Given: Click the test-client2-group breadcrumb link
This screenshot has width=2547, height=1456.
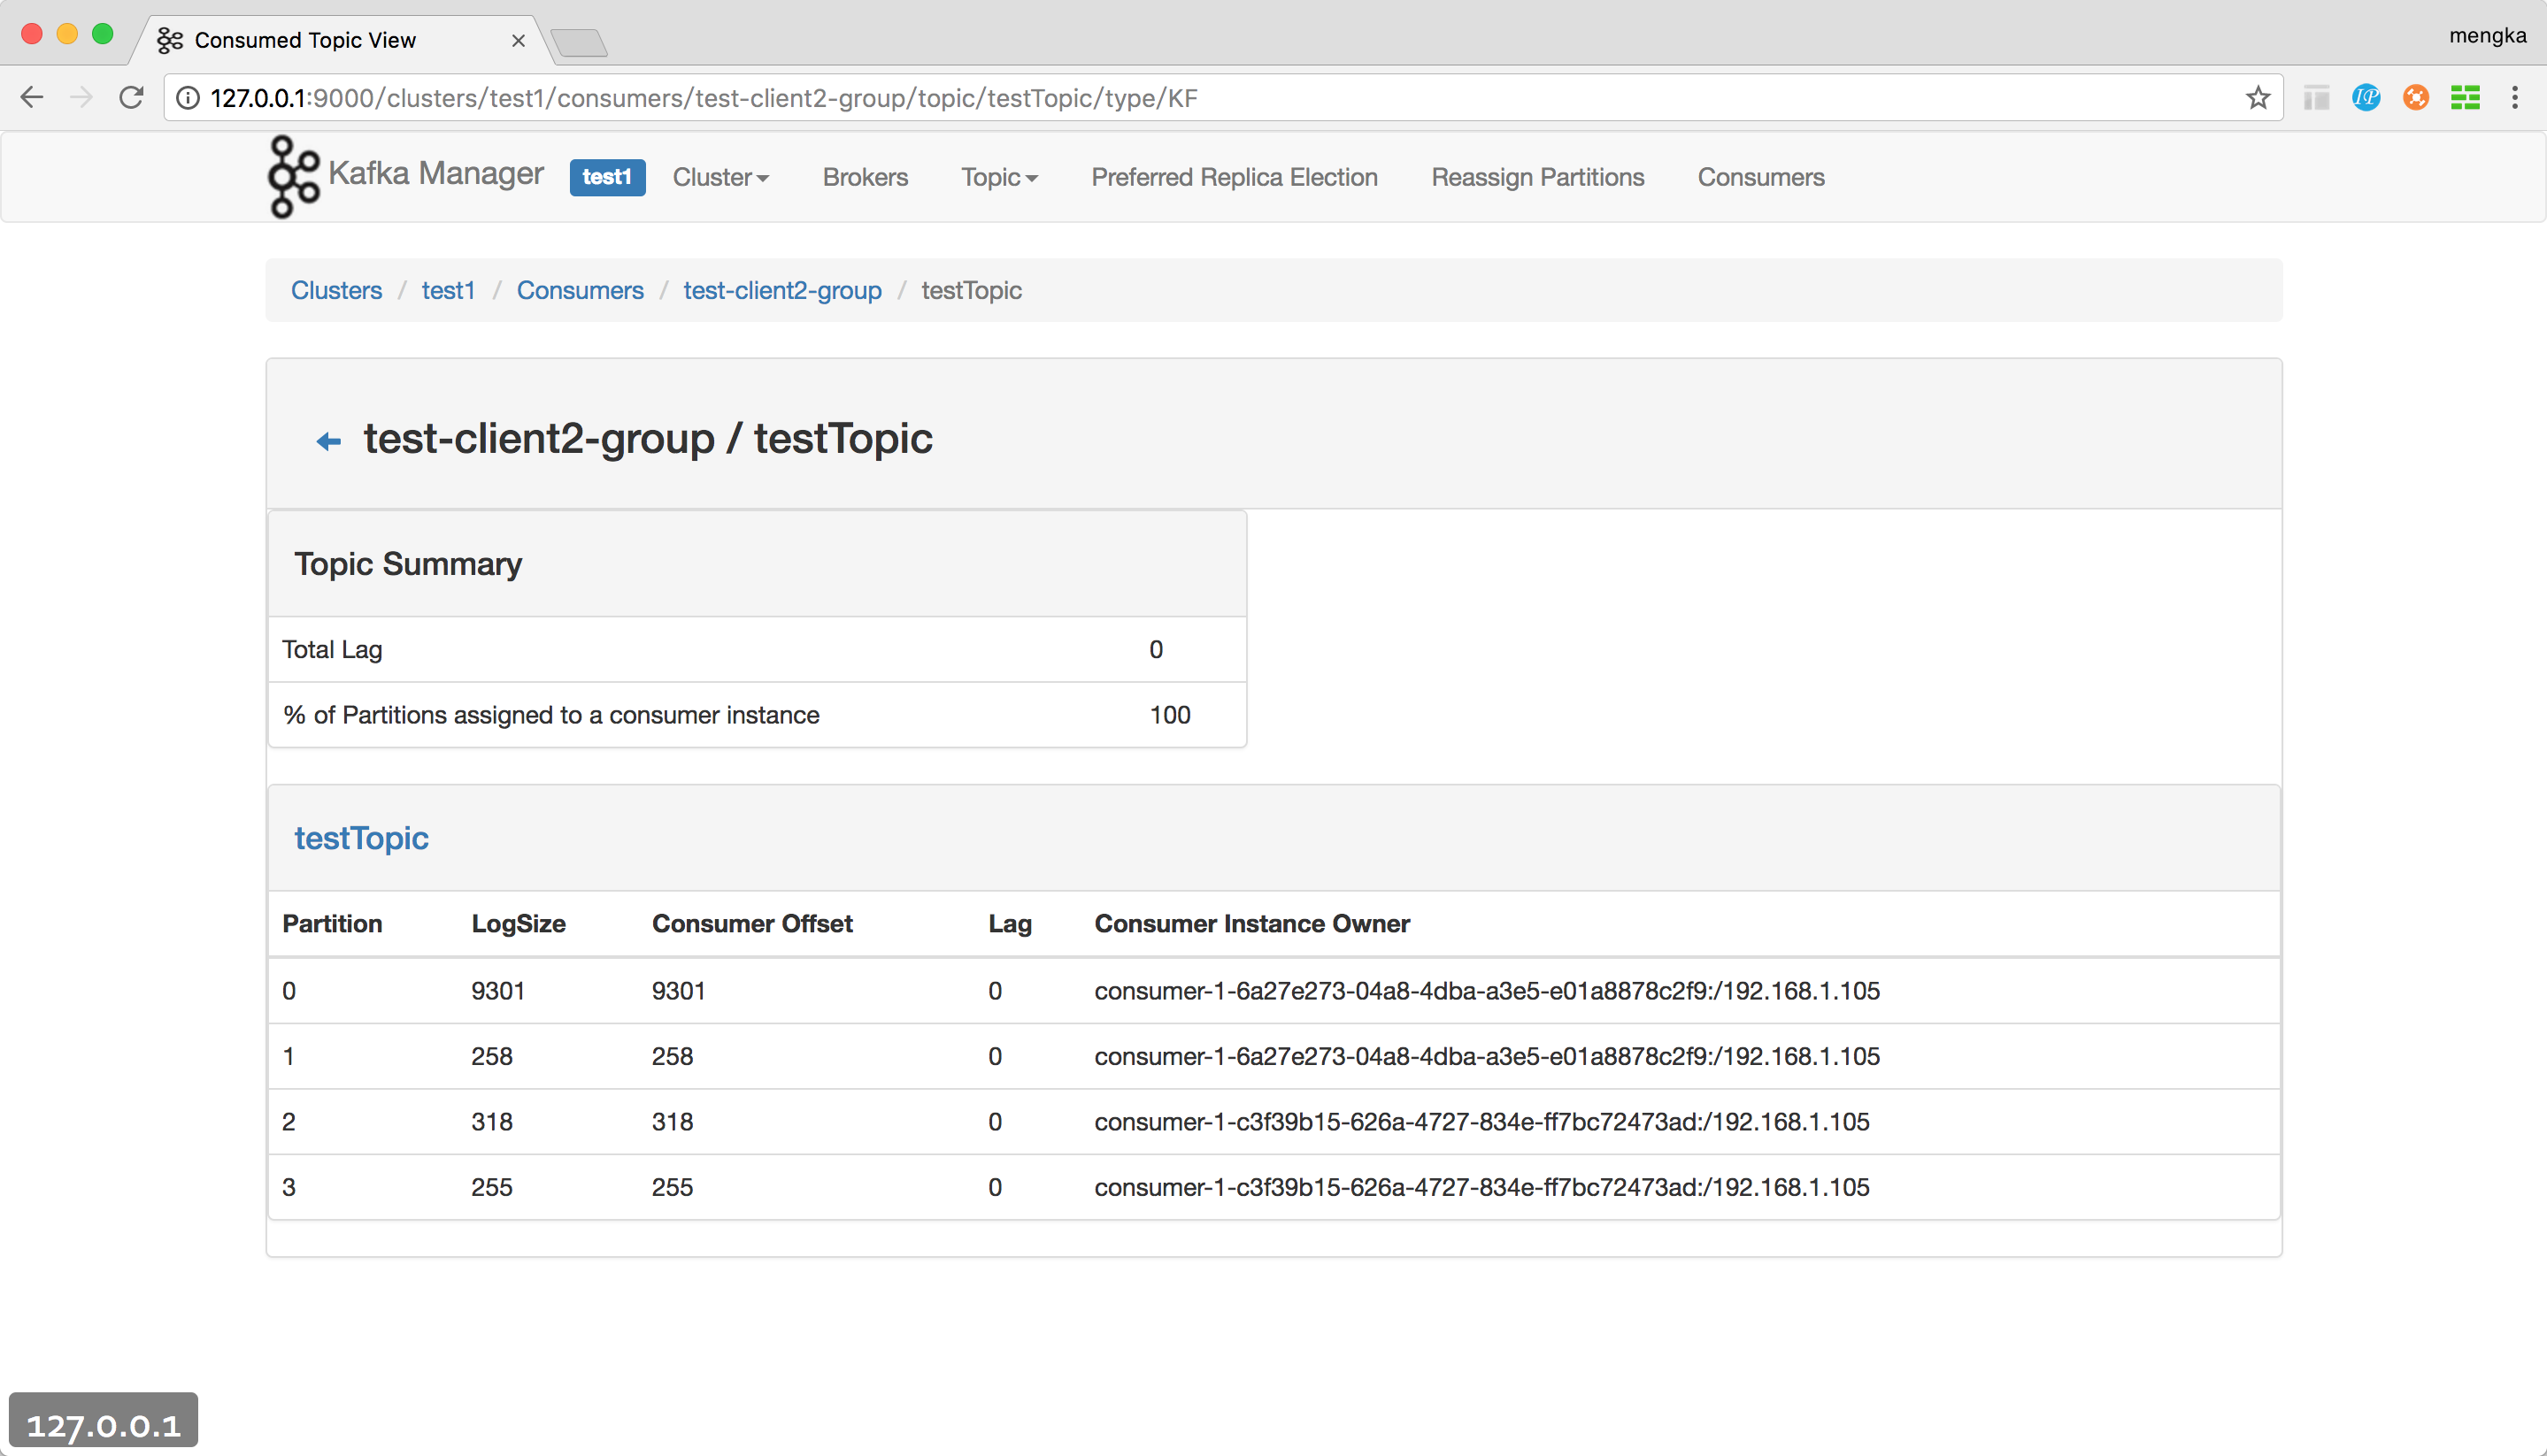Looking at the screenshot, I should pyautogui.click(x=781, y=290).
